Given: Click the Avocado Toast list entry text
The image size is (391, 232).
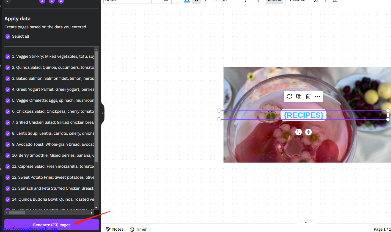Looking at the screenshot, I should [x=53, y=144].
